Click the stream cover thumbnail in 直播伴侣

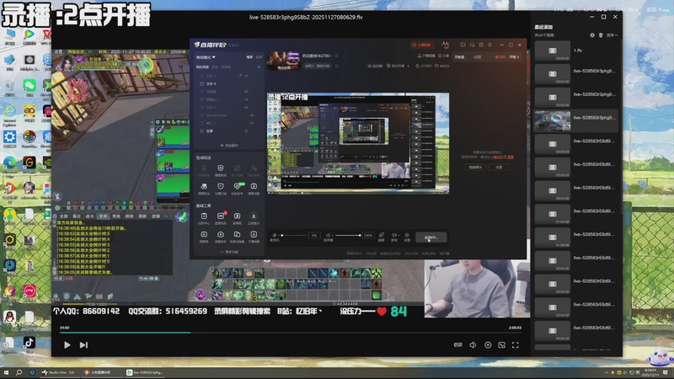tap(283, 61)
